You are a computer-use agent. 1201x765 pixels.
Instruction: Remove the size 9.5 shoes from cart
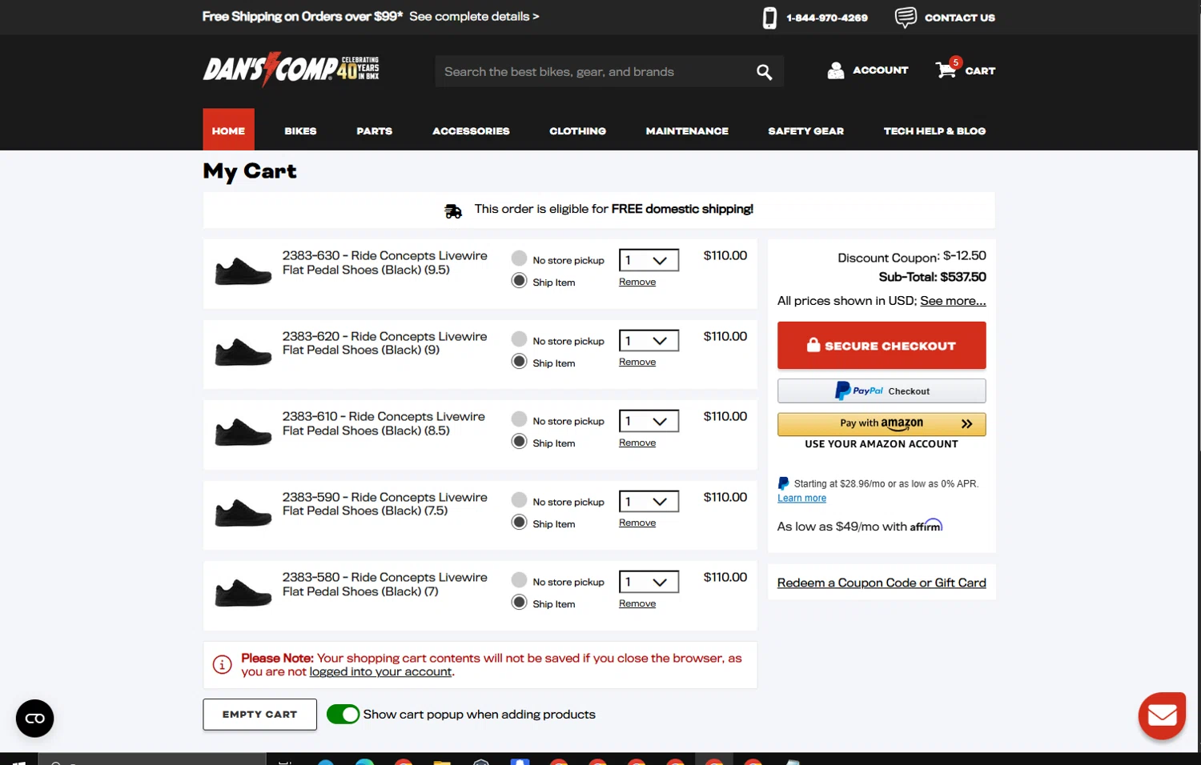pos(637,282)
